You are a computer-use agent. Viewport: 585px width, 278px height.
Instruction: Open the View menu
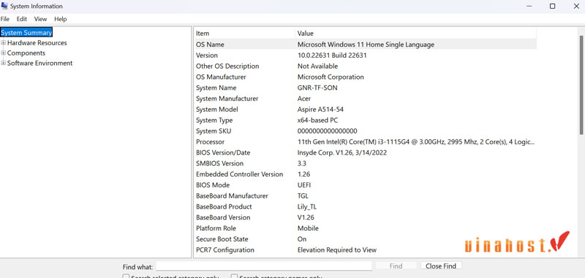coord(40,19)
